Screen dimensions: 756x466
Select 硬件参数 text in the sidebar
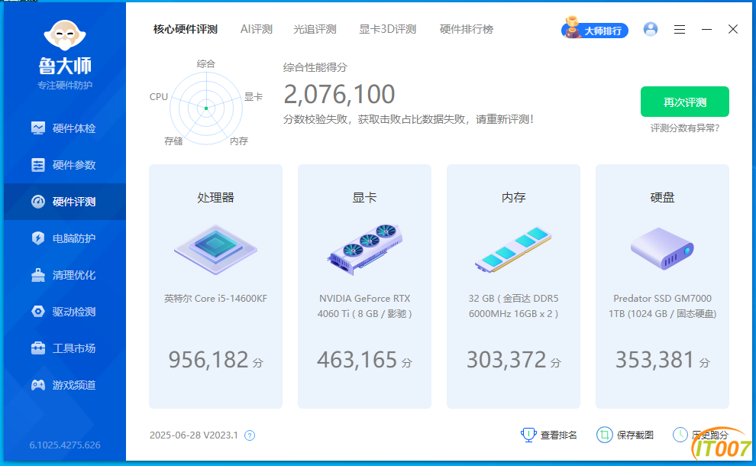tap(74, 165)
